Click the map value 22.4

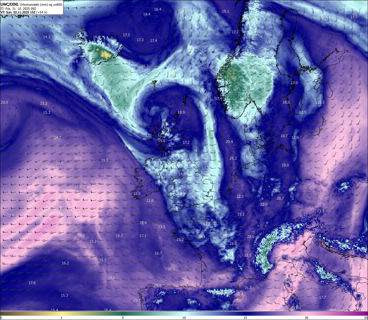click(x=143, y=223)
